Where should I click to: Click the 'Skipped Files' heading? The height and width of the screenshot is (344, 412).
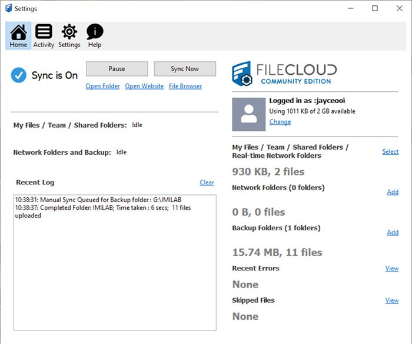(253, 300)
